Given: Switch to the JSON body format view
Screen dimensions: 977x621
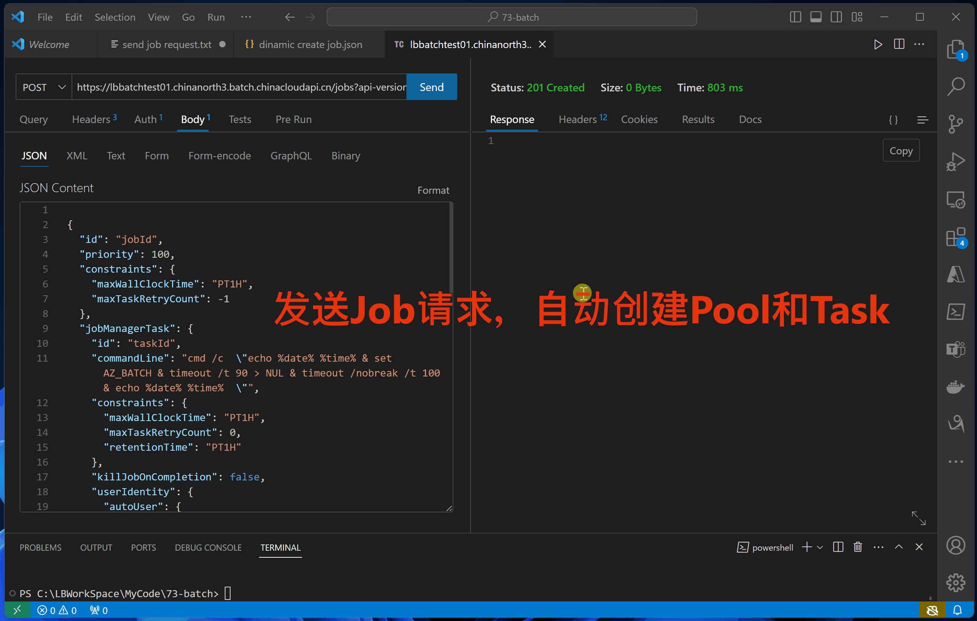Looking at the screenshot, I should point(33,156).
